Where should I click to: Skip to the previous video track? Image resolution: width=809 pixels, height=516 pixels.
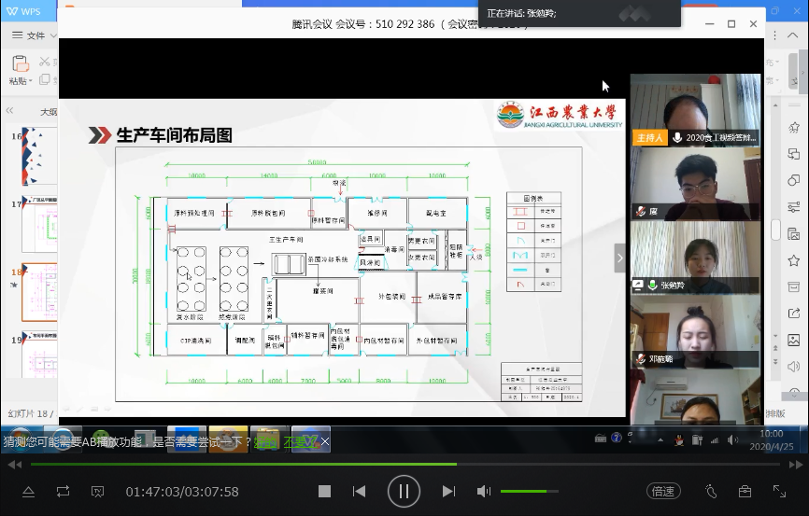[359, 491]
